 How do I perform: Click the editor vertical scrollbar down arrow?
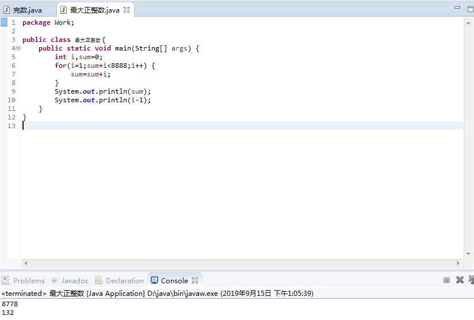point(468,254)
